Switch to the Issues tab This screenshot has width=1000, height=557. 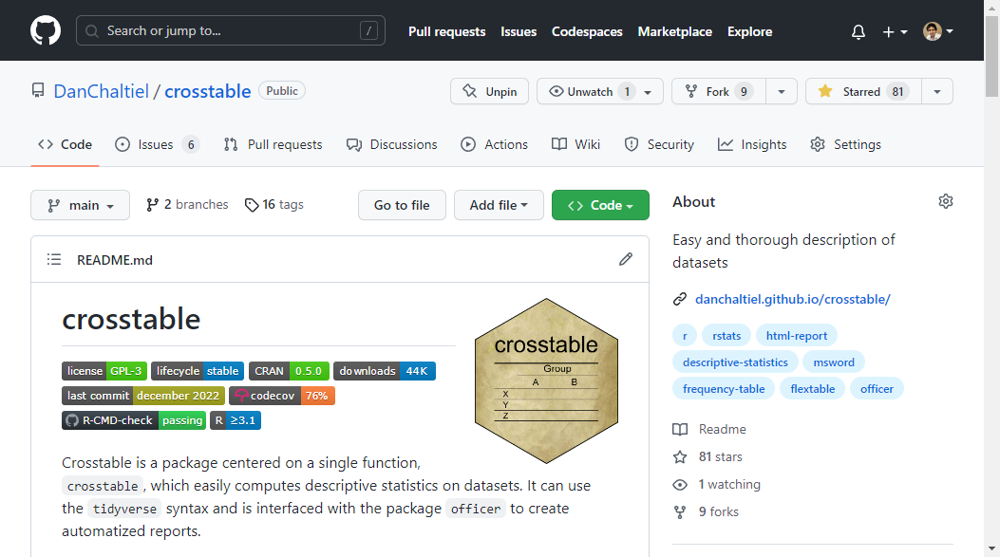click(x=156, y=144)
